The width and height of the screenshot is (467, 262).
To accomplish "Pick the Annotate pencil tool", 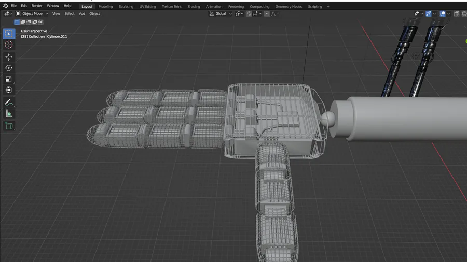I will (9, 103).
